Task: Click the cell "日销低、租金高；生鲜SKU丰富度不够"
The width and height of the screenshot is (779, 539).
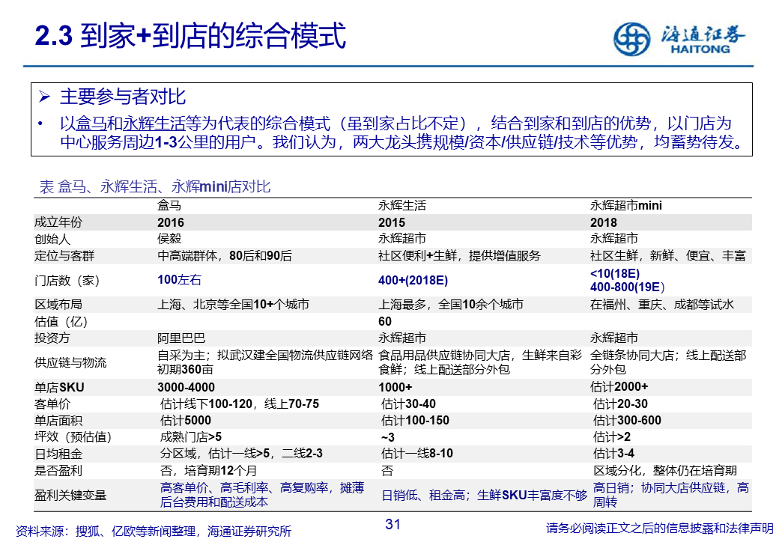Action: [x=485, y=495]
